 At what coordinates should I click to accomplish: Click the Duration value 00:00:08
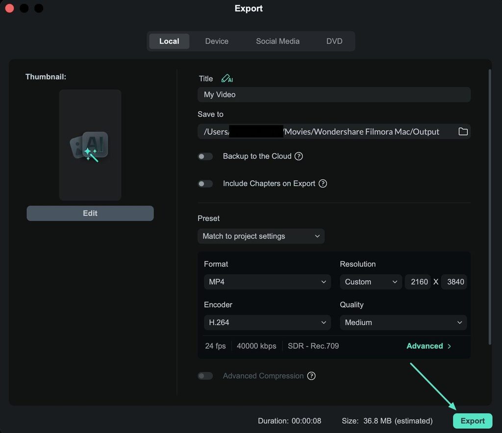(306, 421)
